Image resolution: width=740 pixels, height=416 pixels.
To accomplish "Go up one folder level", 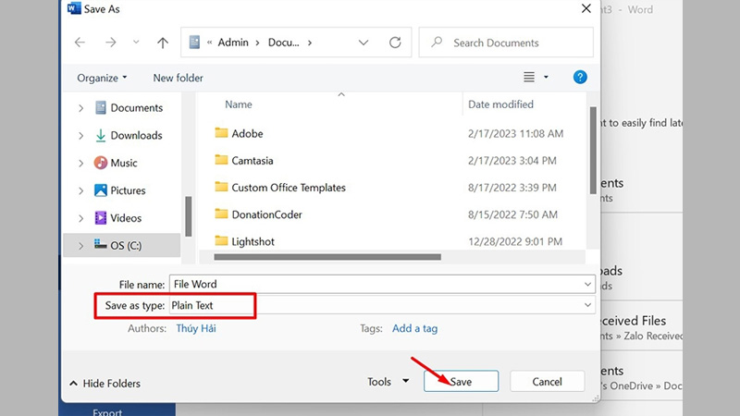I will click(x=163, y=43).
